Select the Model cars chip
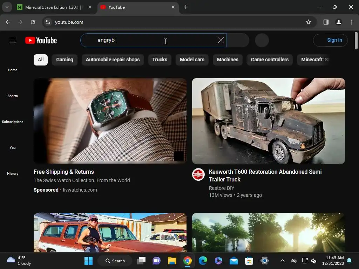Viewport: 359px width, 269px height. coord(192,60)
